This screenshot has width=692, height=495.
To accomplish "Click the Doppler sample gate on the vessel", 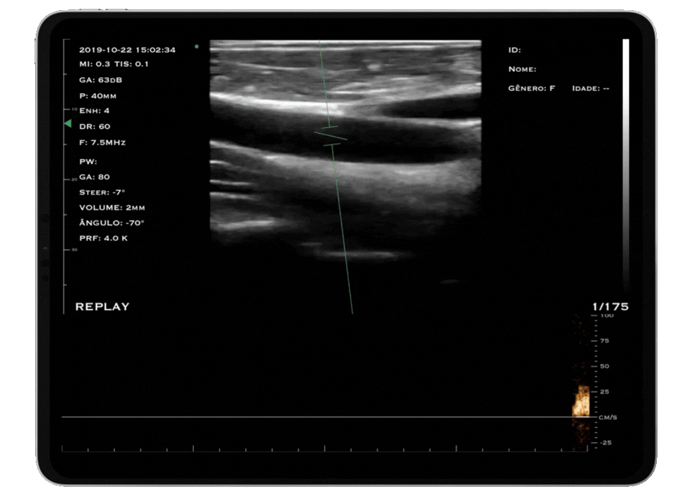I will pyautogui.click(x=330, y=136).
